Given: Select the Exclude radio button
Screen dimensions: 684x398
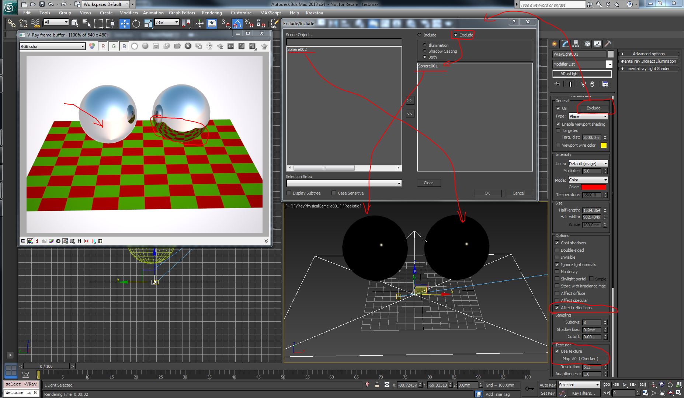Looking at the screenshot, I should tap(456, 35).
